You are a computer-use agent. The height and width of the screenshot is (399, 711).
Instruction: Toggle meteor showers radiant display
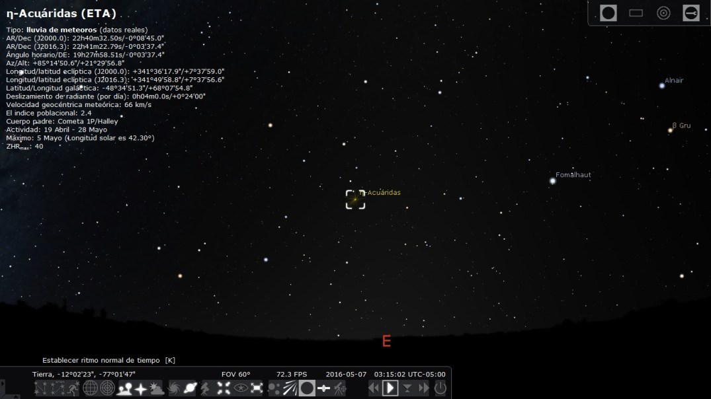(x=290, y=388)
